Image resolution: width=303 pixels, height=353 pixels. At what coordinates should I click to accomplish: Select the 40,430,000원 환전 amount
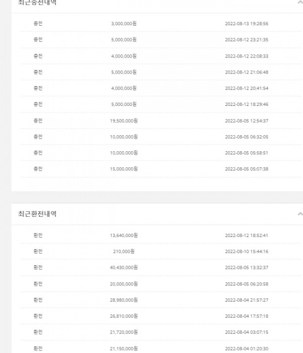(124, 267)
